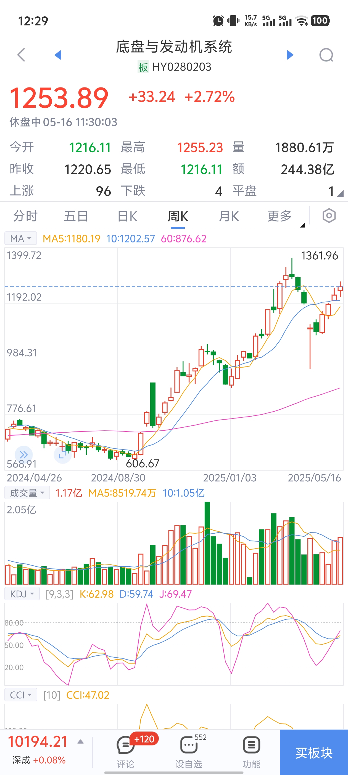This screenshot has width=348, height=775.
Task: Go to next sector with right triangle
Action: coord(290,55)
